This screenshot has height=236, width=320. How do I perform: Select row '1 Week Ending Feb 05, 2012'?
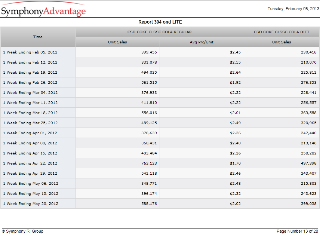160,52
